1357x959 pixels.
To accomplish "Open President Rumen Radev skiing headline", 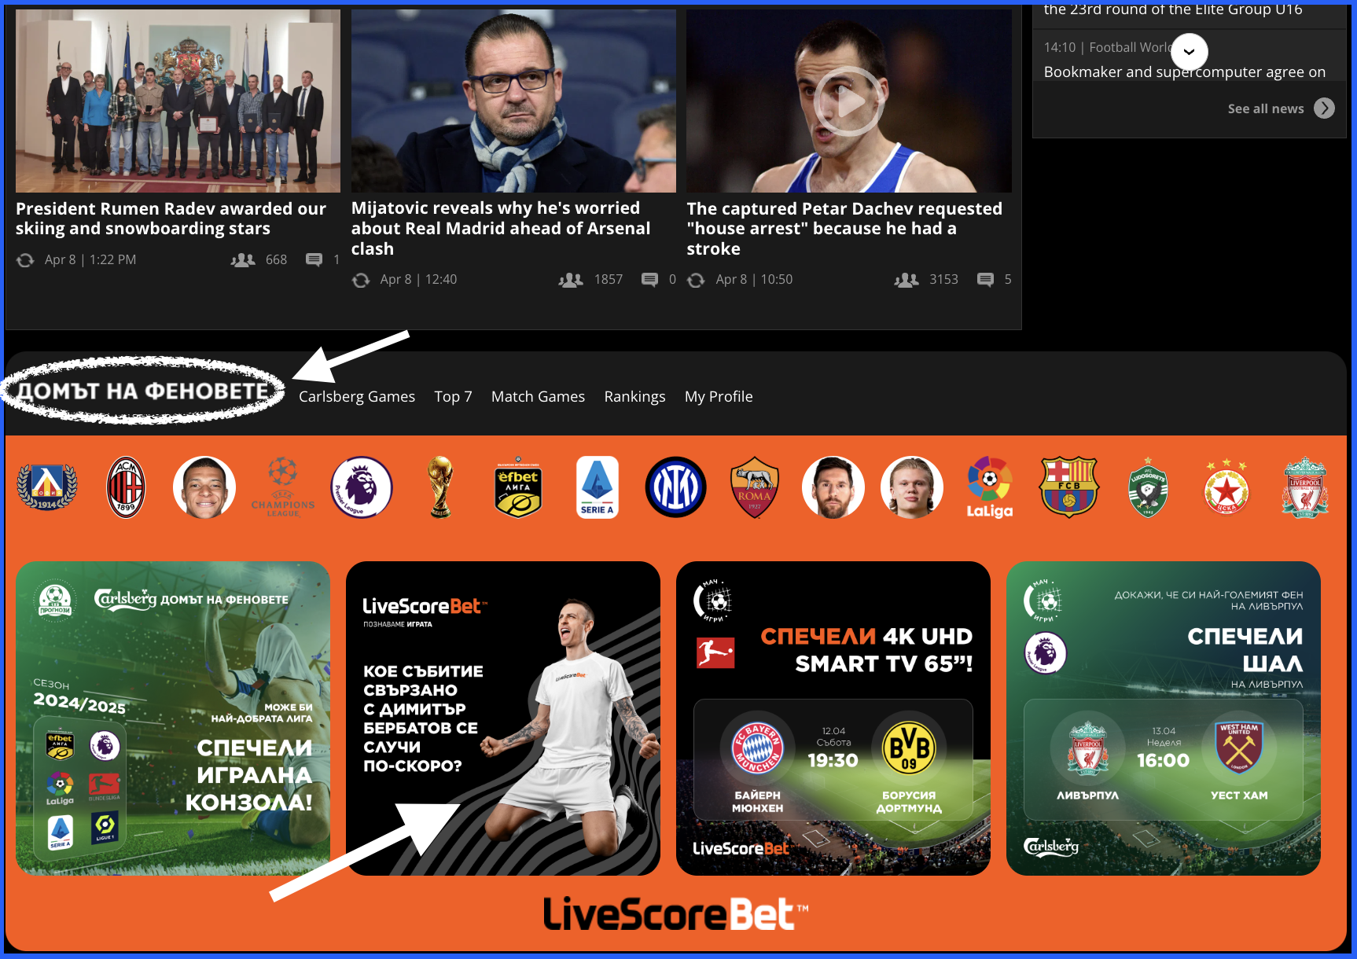I will click(x=171, y=219).
